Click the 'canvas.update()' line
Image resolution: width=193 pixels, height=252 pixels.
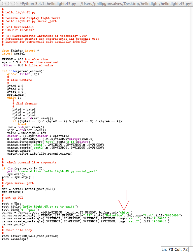(21, 151)
